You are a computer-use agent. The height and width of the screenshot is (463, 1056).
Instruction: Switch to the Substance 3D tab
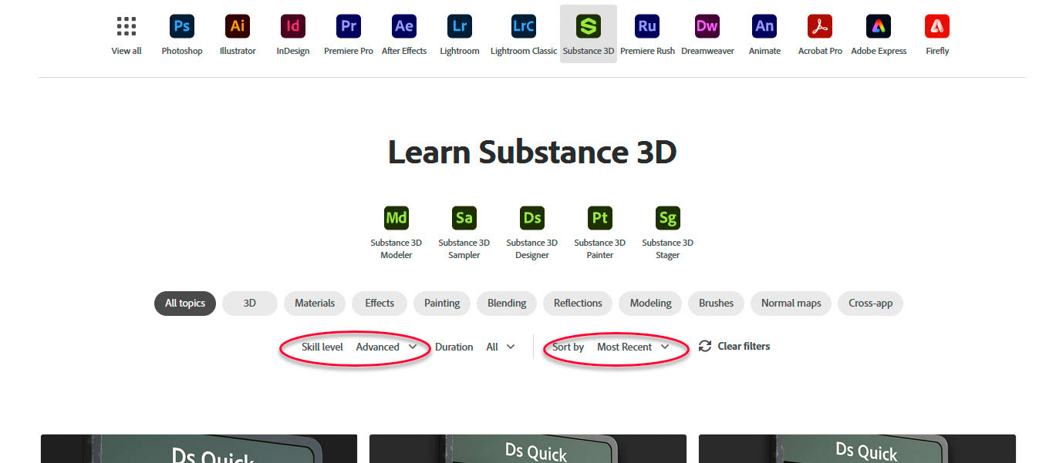pyautogui.click(x=588, y=25)
